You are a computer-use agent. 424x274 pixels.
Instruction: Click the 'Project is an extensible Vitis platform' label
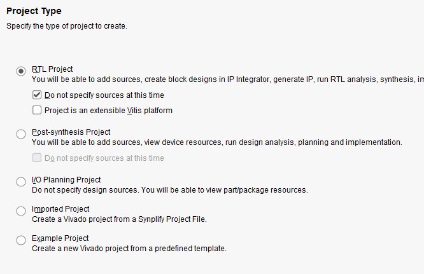108,111
